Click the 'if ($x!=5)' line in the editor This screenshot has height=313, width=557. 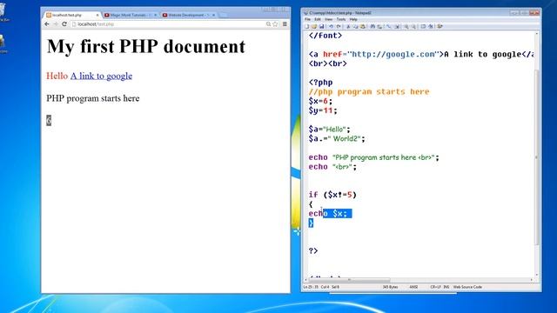tap(332, 195)
